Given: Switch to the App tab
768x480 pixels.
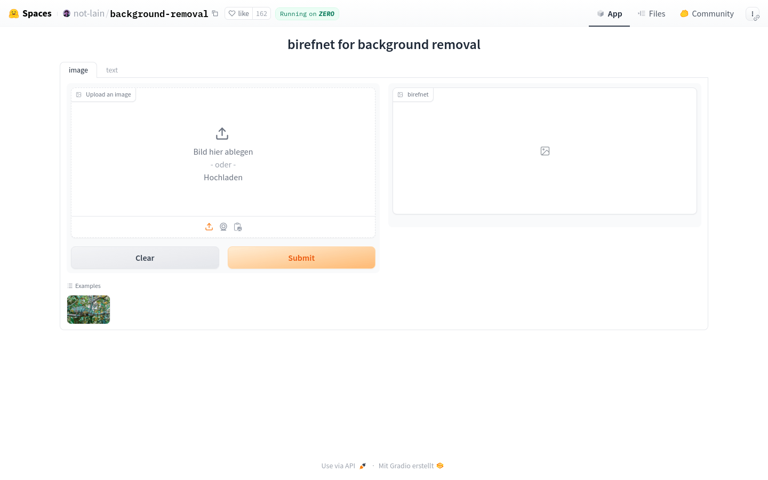Looking at the screenshot, I should [x=609, y=13].
